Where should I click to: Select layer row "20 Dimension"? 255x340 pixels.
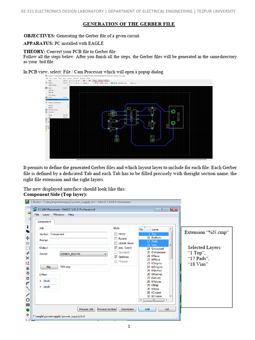tap(154, 252)
